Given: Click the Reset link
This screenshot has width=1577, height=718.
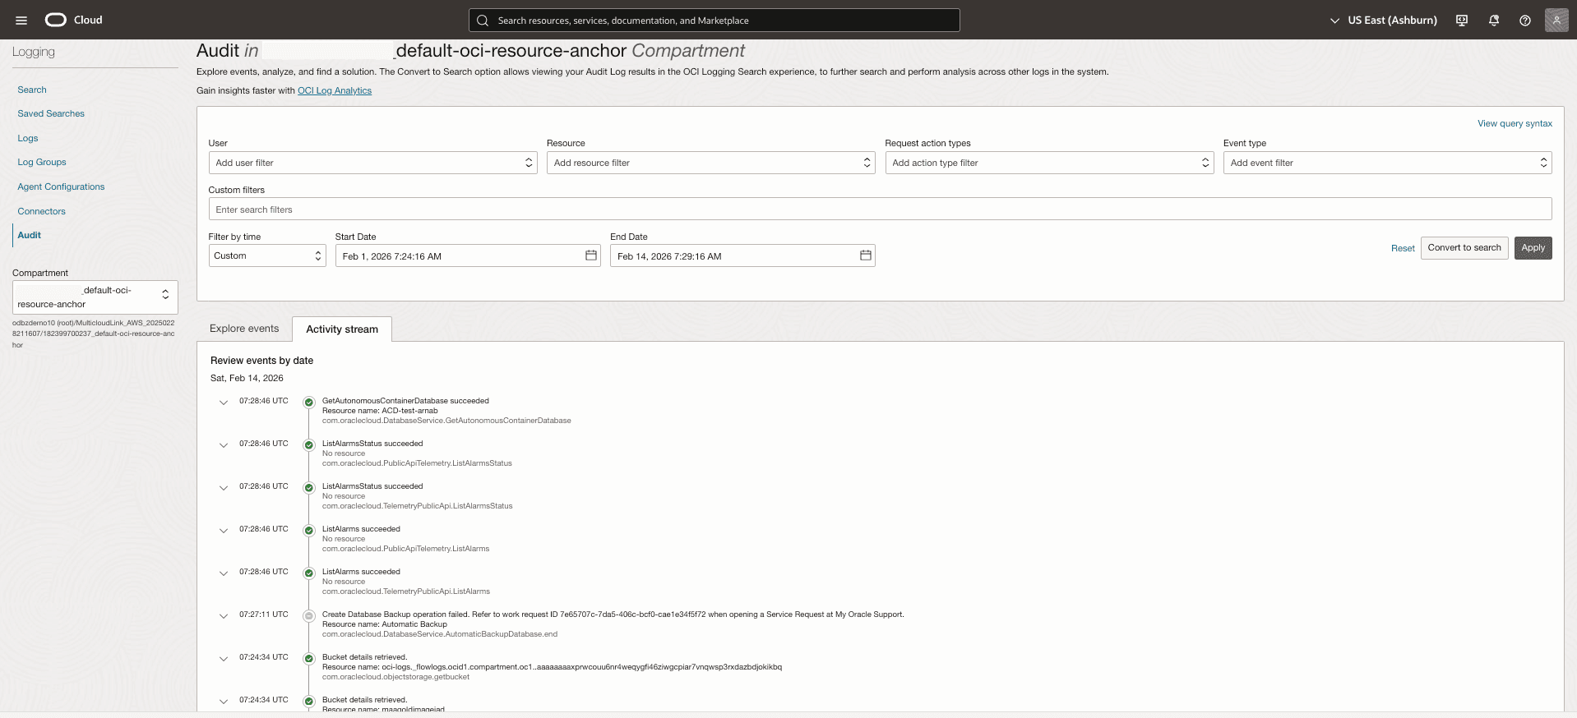Looking at the screenshot, I should [1403, 248].
